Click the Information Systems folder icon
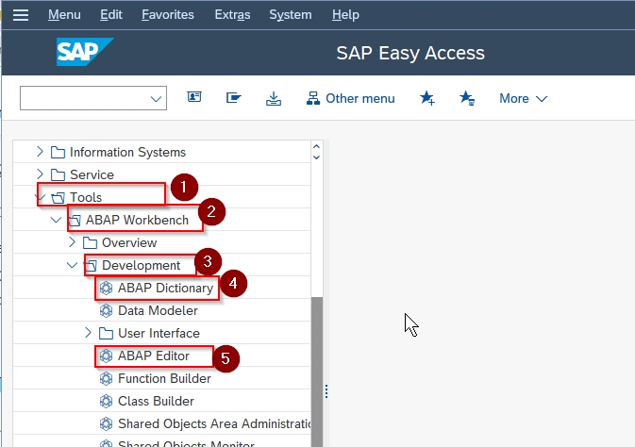This screenshot has width=635, height=447. click(58, 153)
